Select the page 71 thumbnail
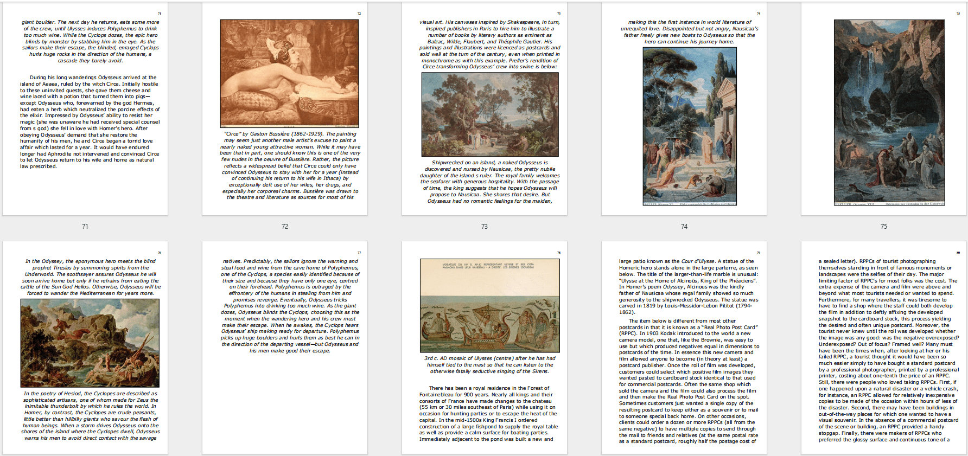968x456 pixels. tap(85, 109)
